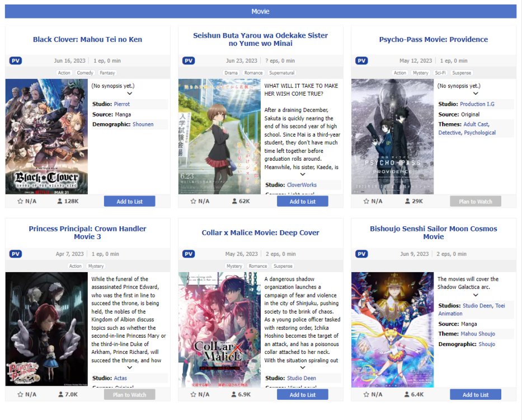Open Collar x Malice Movie: Deep Cover title
This screenshot has height=420, width=522.
point(260,232)
